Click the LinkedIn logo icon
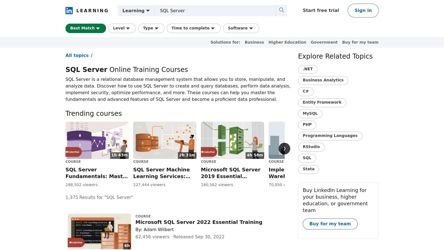 pyautogui.click(x=69, y=11)
